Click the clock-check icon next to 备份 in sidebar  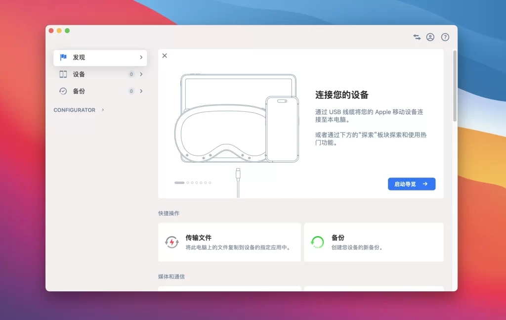(x=63, y=91)
